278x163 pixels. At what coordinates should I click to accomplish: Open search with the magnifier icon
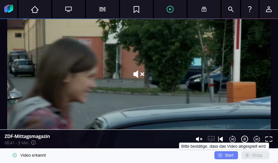point(231,9)
